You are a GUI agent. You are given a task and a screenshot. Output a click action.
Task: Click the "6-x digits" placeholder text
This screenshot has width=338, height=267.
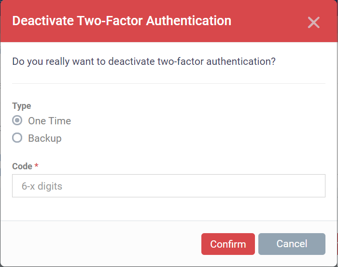42,186
